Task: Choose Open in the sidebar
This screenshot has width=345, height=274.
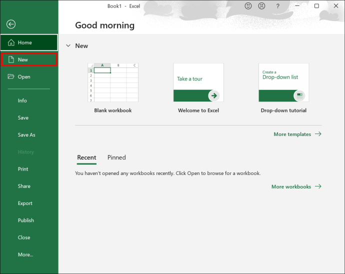Action: click(29, 77)
